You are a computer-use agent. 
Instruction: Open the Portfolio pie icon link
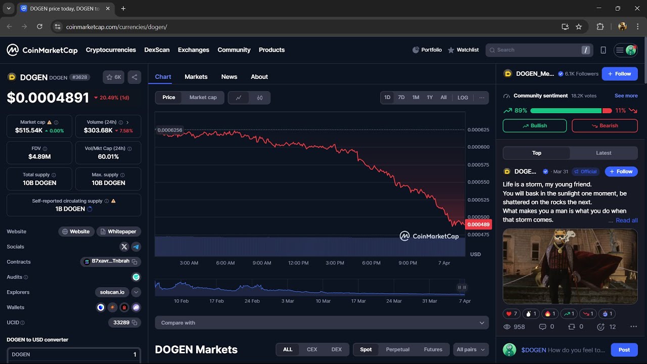coord(415,50)
